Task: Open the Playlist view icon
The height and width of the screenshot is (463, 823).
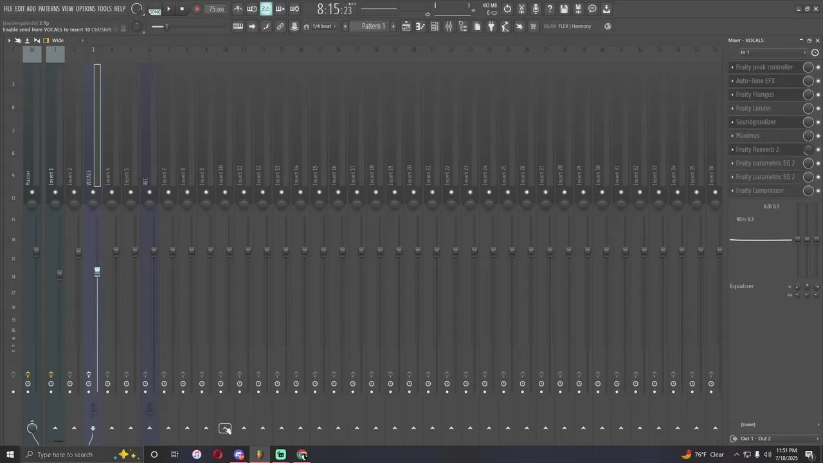Action: click(x=406, y=26)
